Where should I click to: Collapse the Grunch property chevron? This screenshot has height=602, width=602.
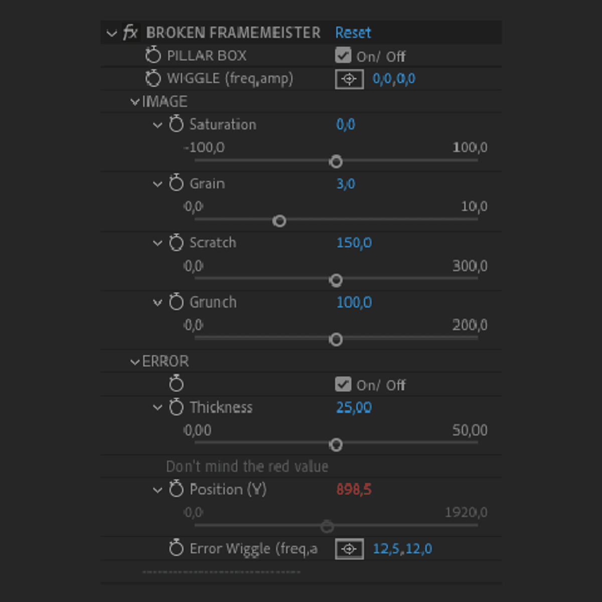coord(158,303)
